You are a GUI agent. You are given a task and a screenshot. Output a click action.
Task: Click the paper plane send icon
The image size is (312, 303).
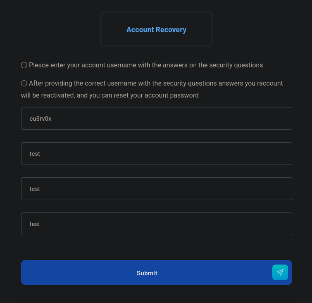[x=280, y=272]
